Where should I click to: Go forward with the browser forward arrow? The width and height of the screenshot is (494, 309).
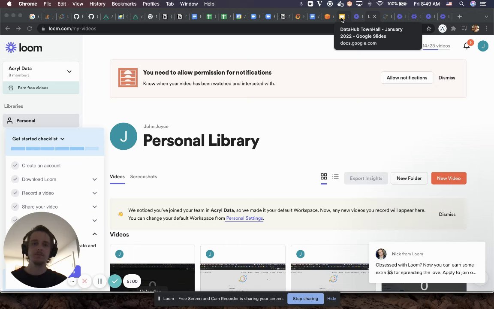[18, 29]
